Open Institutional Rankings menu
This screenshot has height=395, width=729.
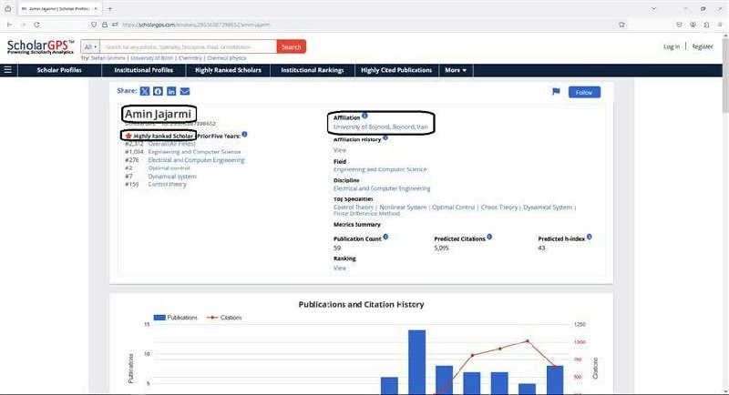(313, 70)
